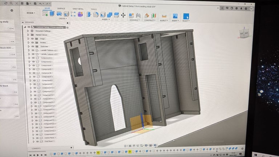Select the Press Pull tool
The height and width of the screenshot is (157, 279).
[x=89, y=15]
